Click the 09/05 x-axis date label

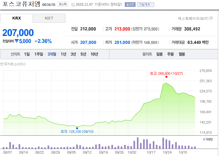point(71,152)
